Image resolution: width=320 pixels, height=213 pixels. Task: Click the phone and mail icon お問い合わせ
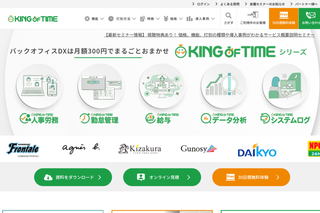[311, 15]
